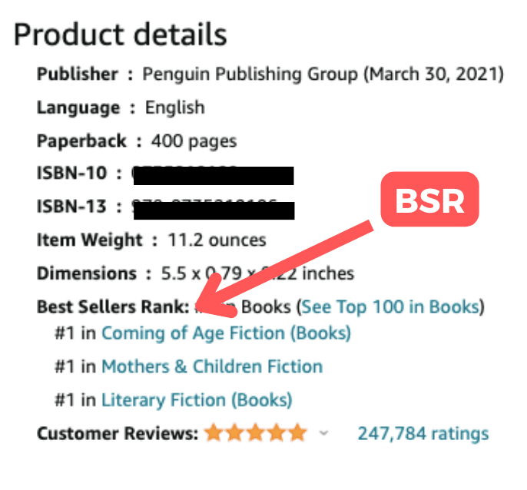
Task: Click the English language value
Action: coord(175,108)
